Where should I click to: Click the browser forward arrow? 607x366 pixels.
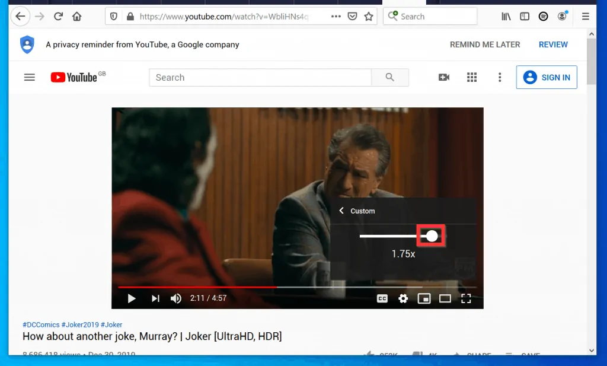(x=40, y=17)
